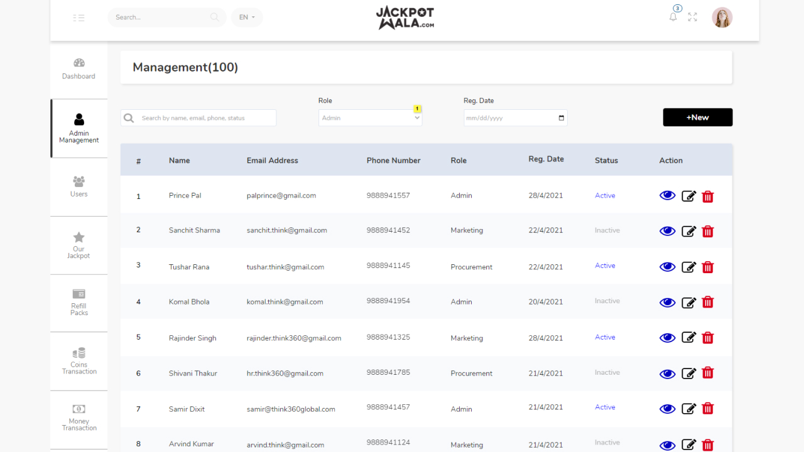Click the Reg. Date mm/dd/yyyy input
Screen dimensions: 804x452
[x=516, y=118]
